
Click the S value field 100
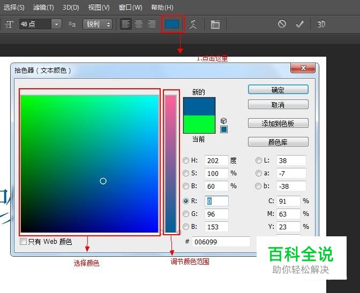pos(216,173)
